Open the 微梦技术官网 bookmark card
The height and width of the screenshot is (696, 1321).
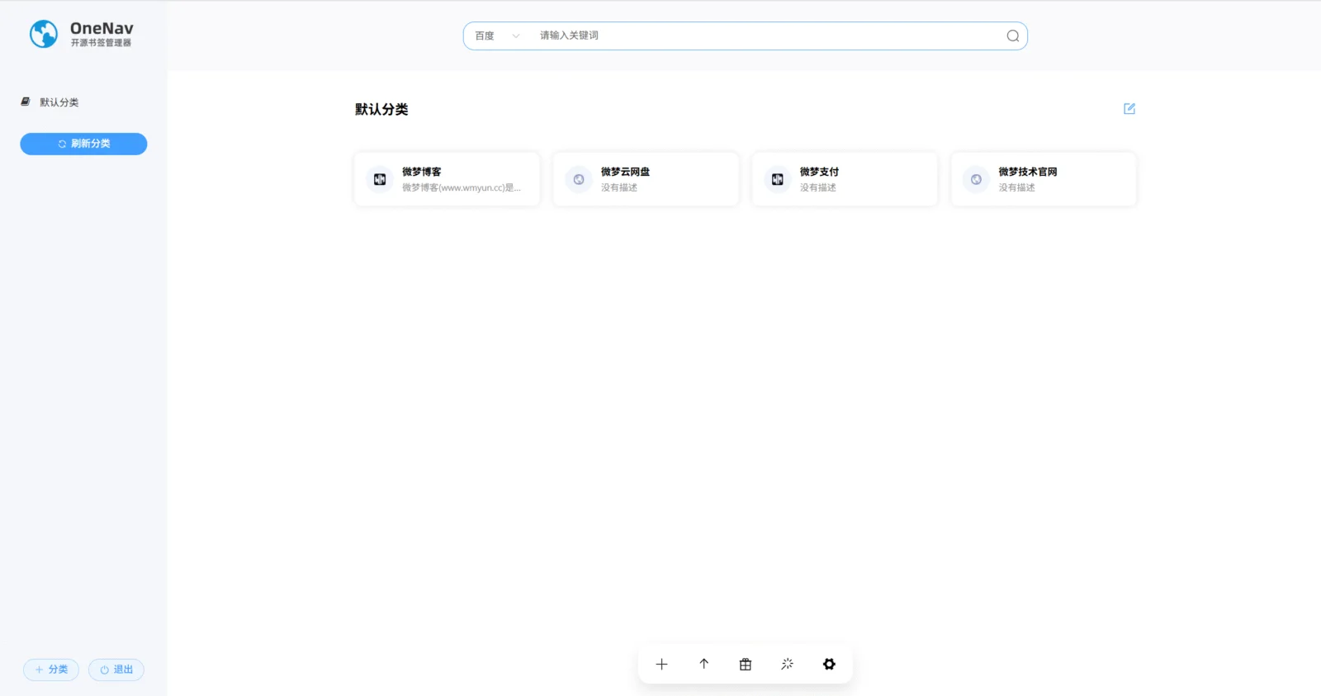[x=1044, y=178]
